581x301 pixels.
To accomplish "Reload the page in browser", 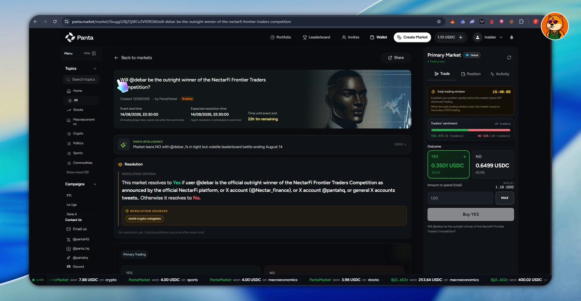I will click(x=55, y=22).
